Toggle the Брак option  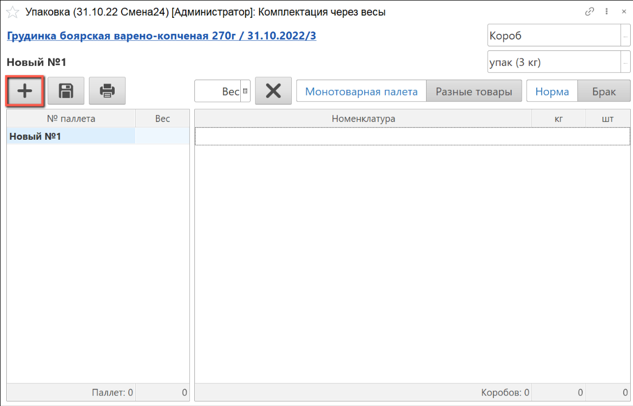(x=604, y=92)
